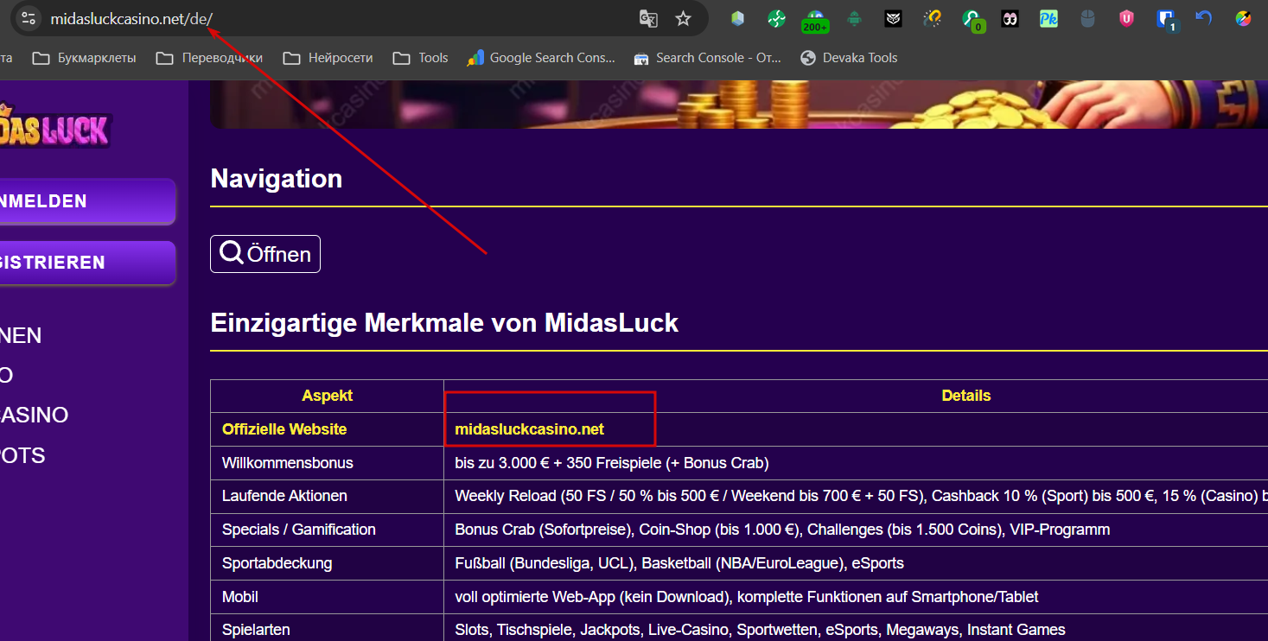This screenshot has height=641, width=1268.
Task: Click the Navigation heading
Action: click(277, 179)
